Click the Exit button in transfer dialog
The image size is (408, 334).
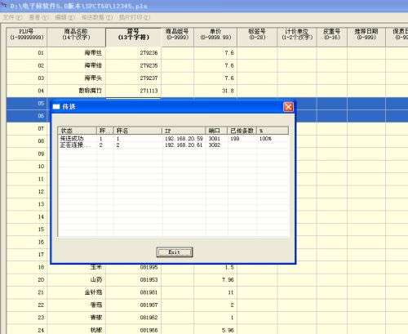point(175,252)
